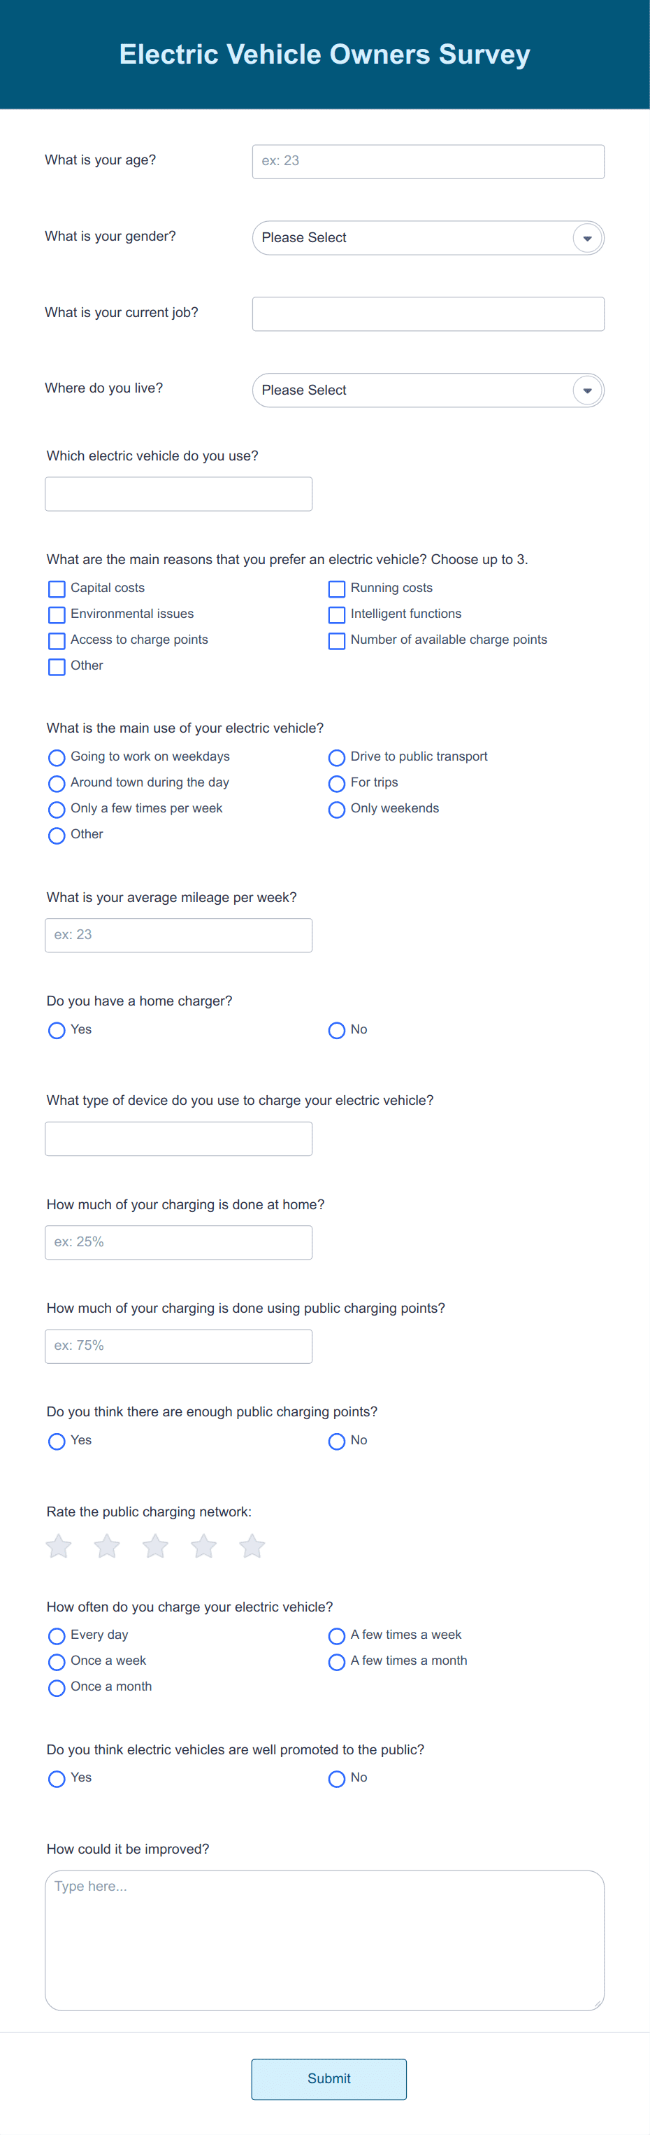
Task: Give a three-star charging network rating
Action: pos(156,1546)
